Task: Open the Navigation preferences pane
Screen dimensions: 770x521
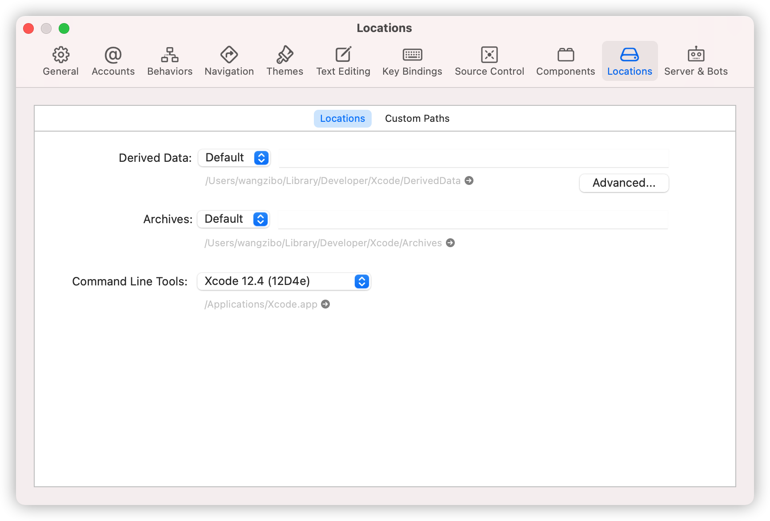Action: (x=229, y=61)
